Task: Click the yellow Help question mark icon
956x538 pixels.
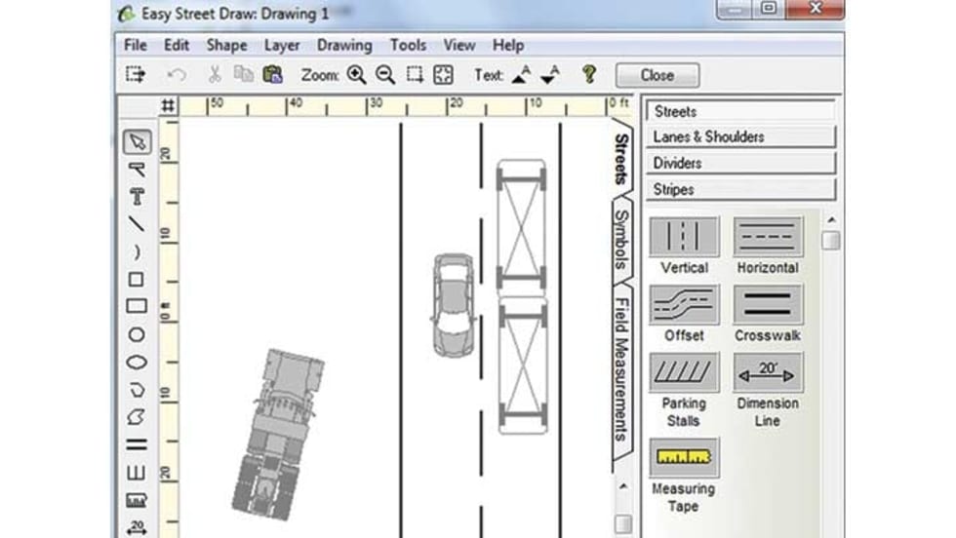Action: coord(588,75)
